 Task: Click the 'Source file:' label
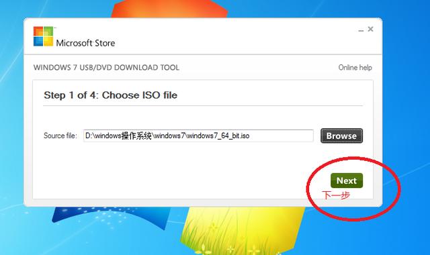click(60, 136)
